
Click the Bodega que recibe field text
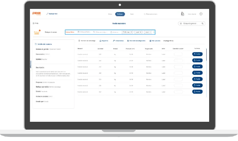[x=48, y=87]
